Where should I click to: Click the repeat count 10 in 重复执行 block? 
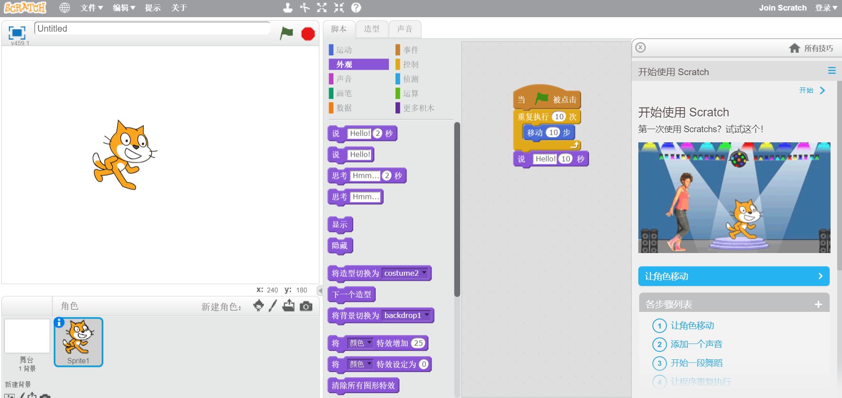tap(559, 116)
